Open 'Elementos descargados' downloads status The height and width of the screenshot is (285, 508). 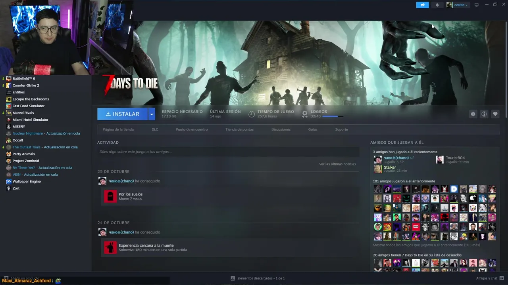[258, 278]
